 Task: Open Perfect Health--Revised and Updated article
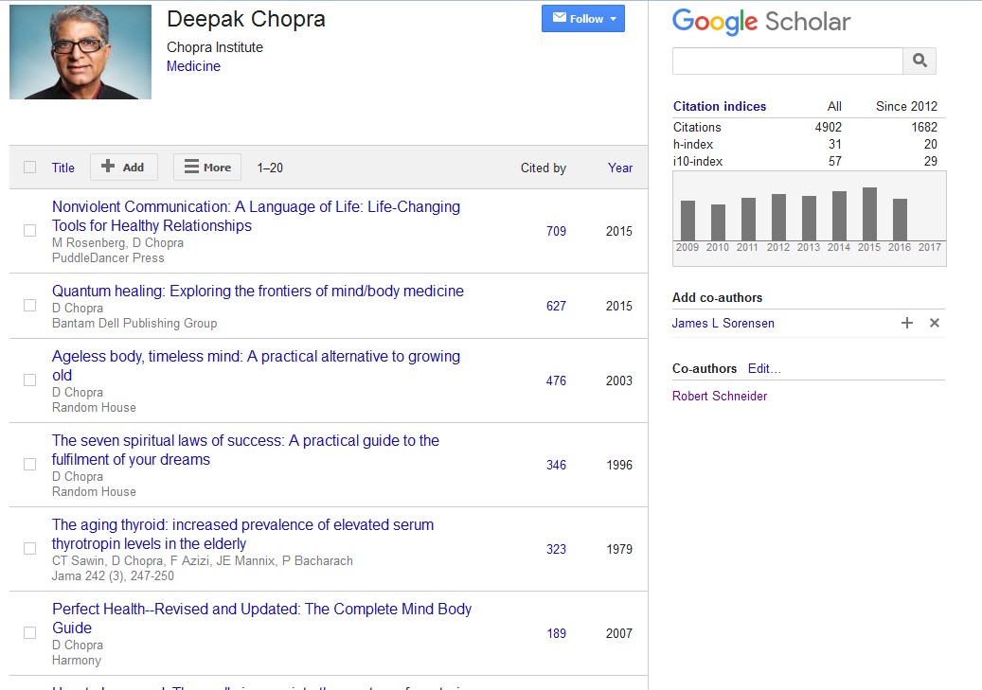click(261, 618)
